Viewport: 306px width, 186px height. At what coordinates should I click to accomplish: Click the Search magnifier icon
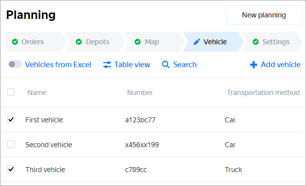pyautogui.click(x=165, y=65)
